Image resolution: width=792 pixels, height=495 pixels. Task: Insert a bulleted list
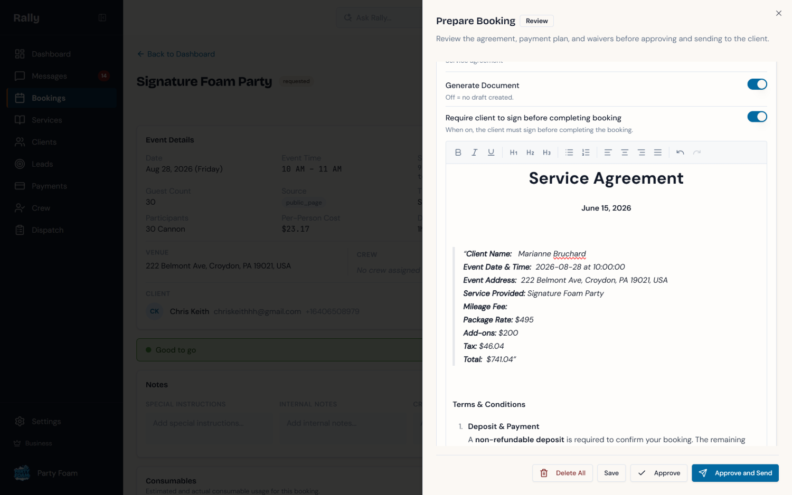click(x=569, y=153)
